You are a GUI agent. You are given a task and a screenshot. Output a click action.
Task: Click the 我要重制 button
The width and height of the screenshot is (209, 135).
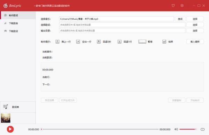point(177,100)
